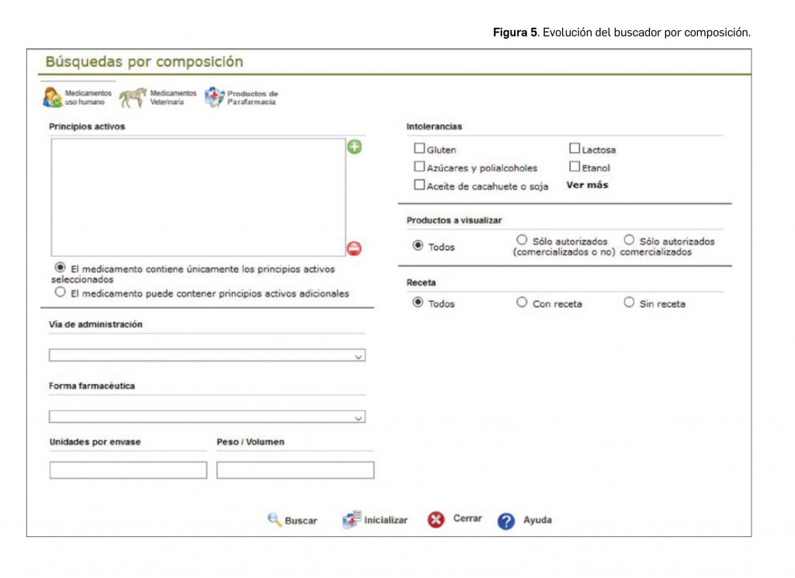Click the Inicializar reset icon
The width and height of the screenshot is (795, 578).
point(352,520)
